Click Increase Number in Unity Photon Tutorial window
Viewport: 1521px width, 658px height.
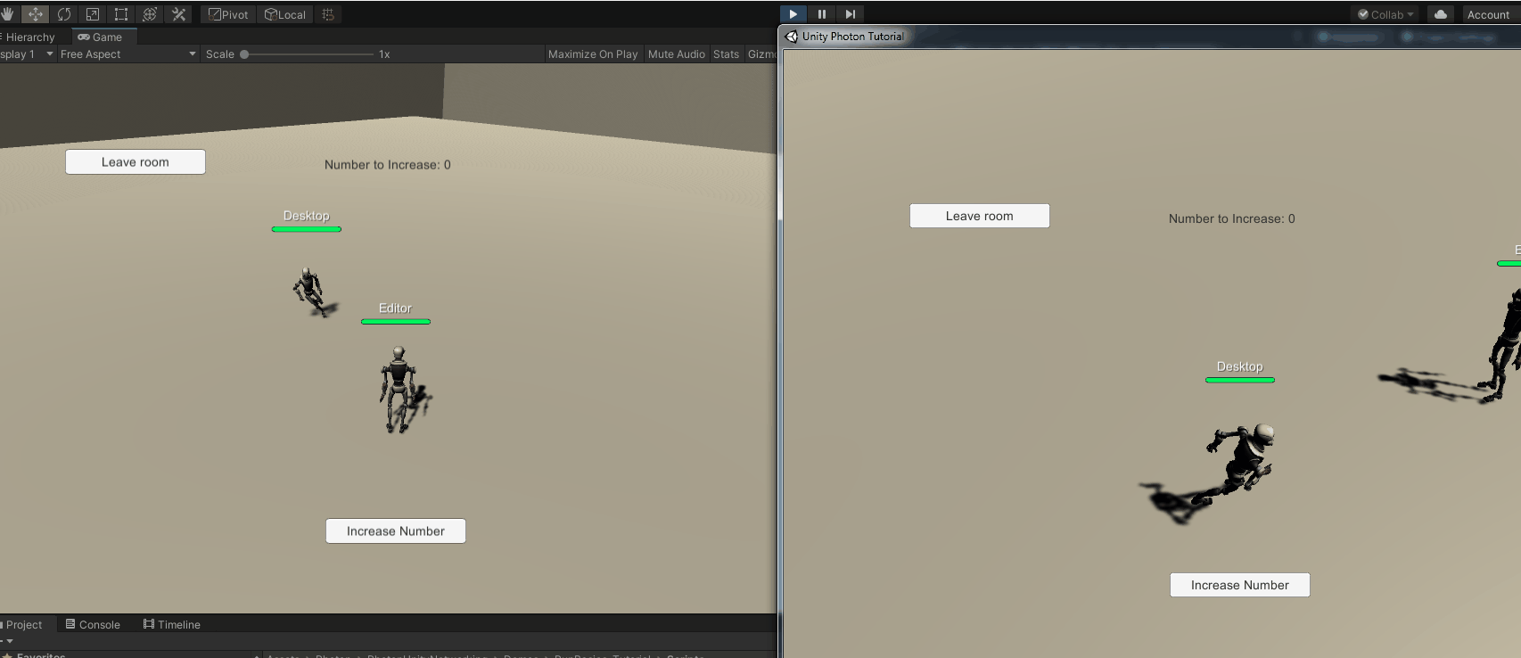click(x=1240, y=585)
